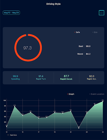This screenshot has width=107, height=140.
Task: Click the red circular 97.3 score gauge
Action: click(x=28, y=48)
